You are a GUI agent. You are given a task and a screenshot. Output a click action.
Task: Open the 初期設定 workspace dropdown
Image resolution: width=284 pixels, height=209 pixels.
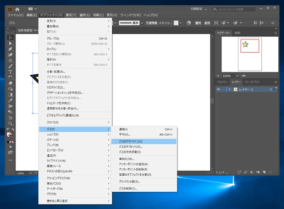(199, 9)
